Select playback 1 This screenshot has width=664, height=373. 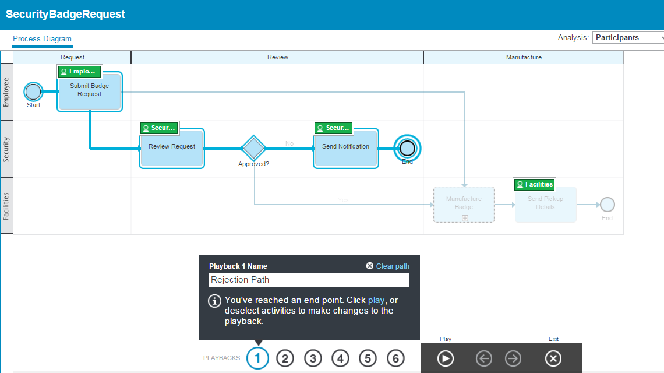257,358
